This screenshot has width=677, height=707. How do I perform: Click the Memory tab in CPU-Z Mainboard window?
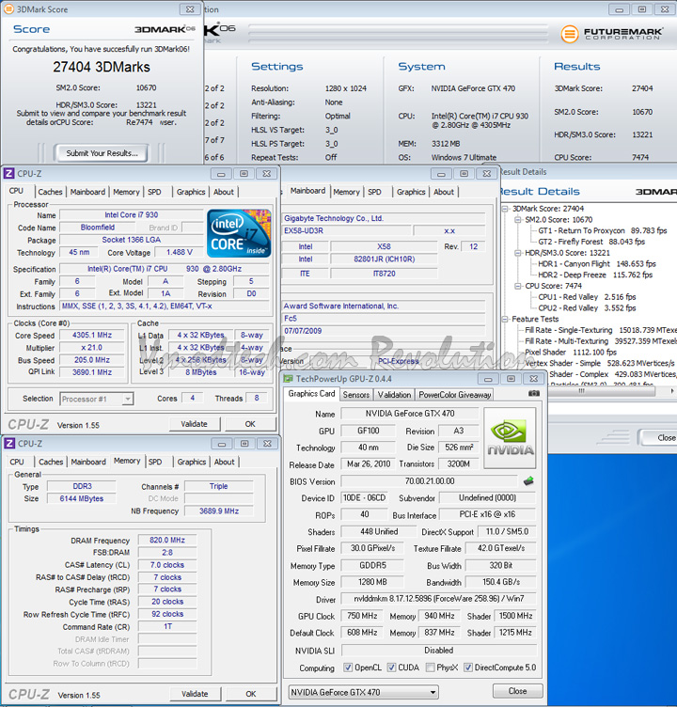(x=346, y=192)
